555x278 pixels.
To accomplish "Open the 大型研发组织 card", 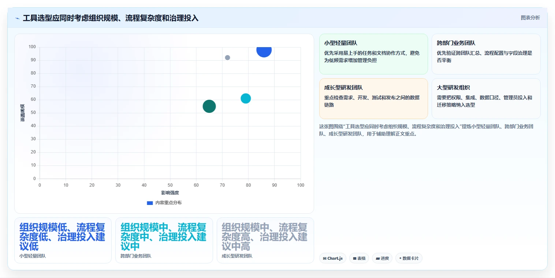I will [486, 99].
